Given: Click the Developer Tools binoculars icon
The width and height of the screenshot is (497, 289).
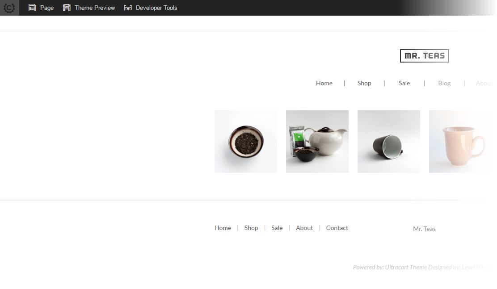Looking at the screenshot, I should (x=128, y=8).
